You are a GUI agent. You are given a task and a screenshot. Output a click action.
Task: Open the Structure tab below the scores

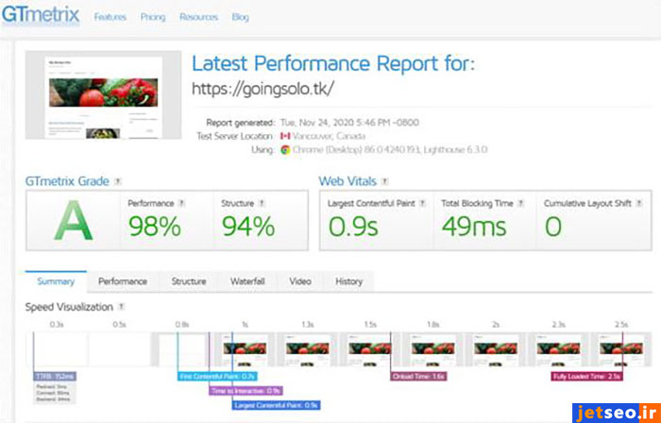tap(189, 281)
